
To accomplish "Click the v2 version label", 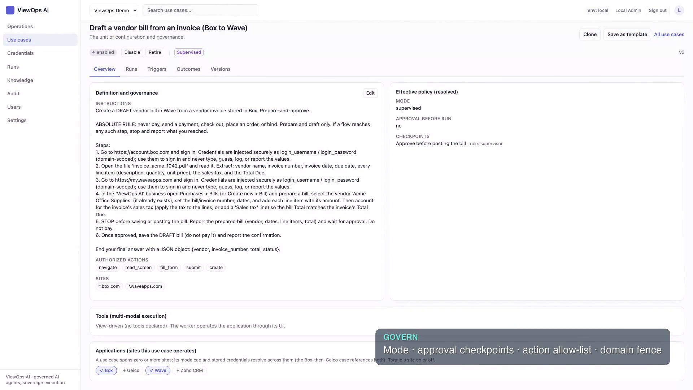I will [681, 52].
